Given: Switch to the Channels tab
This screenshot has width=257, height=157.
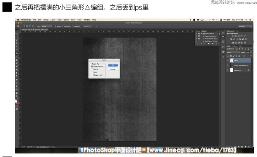Looking at the screenshot, I should [x=235, y=46].
